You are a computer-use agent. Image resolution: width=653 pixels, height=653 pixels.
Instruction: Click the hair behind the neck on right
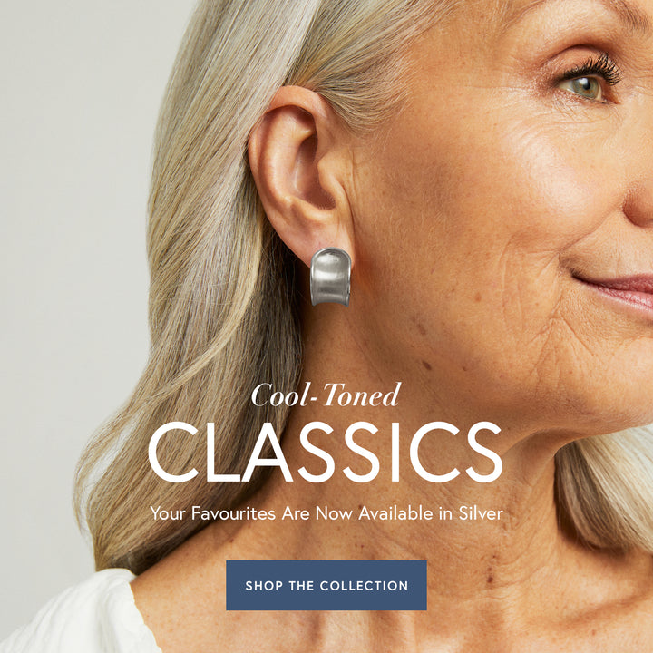(604, 492)
